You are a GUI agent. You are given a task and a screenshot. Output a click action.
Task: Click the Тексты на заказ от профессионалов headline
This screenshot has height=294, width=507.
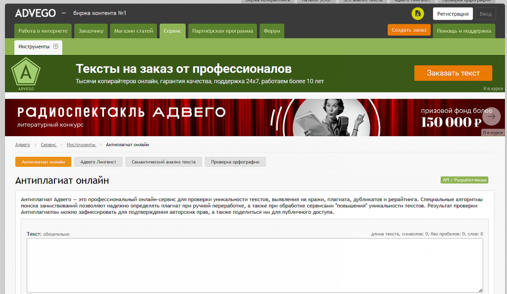[184, 69]
